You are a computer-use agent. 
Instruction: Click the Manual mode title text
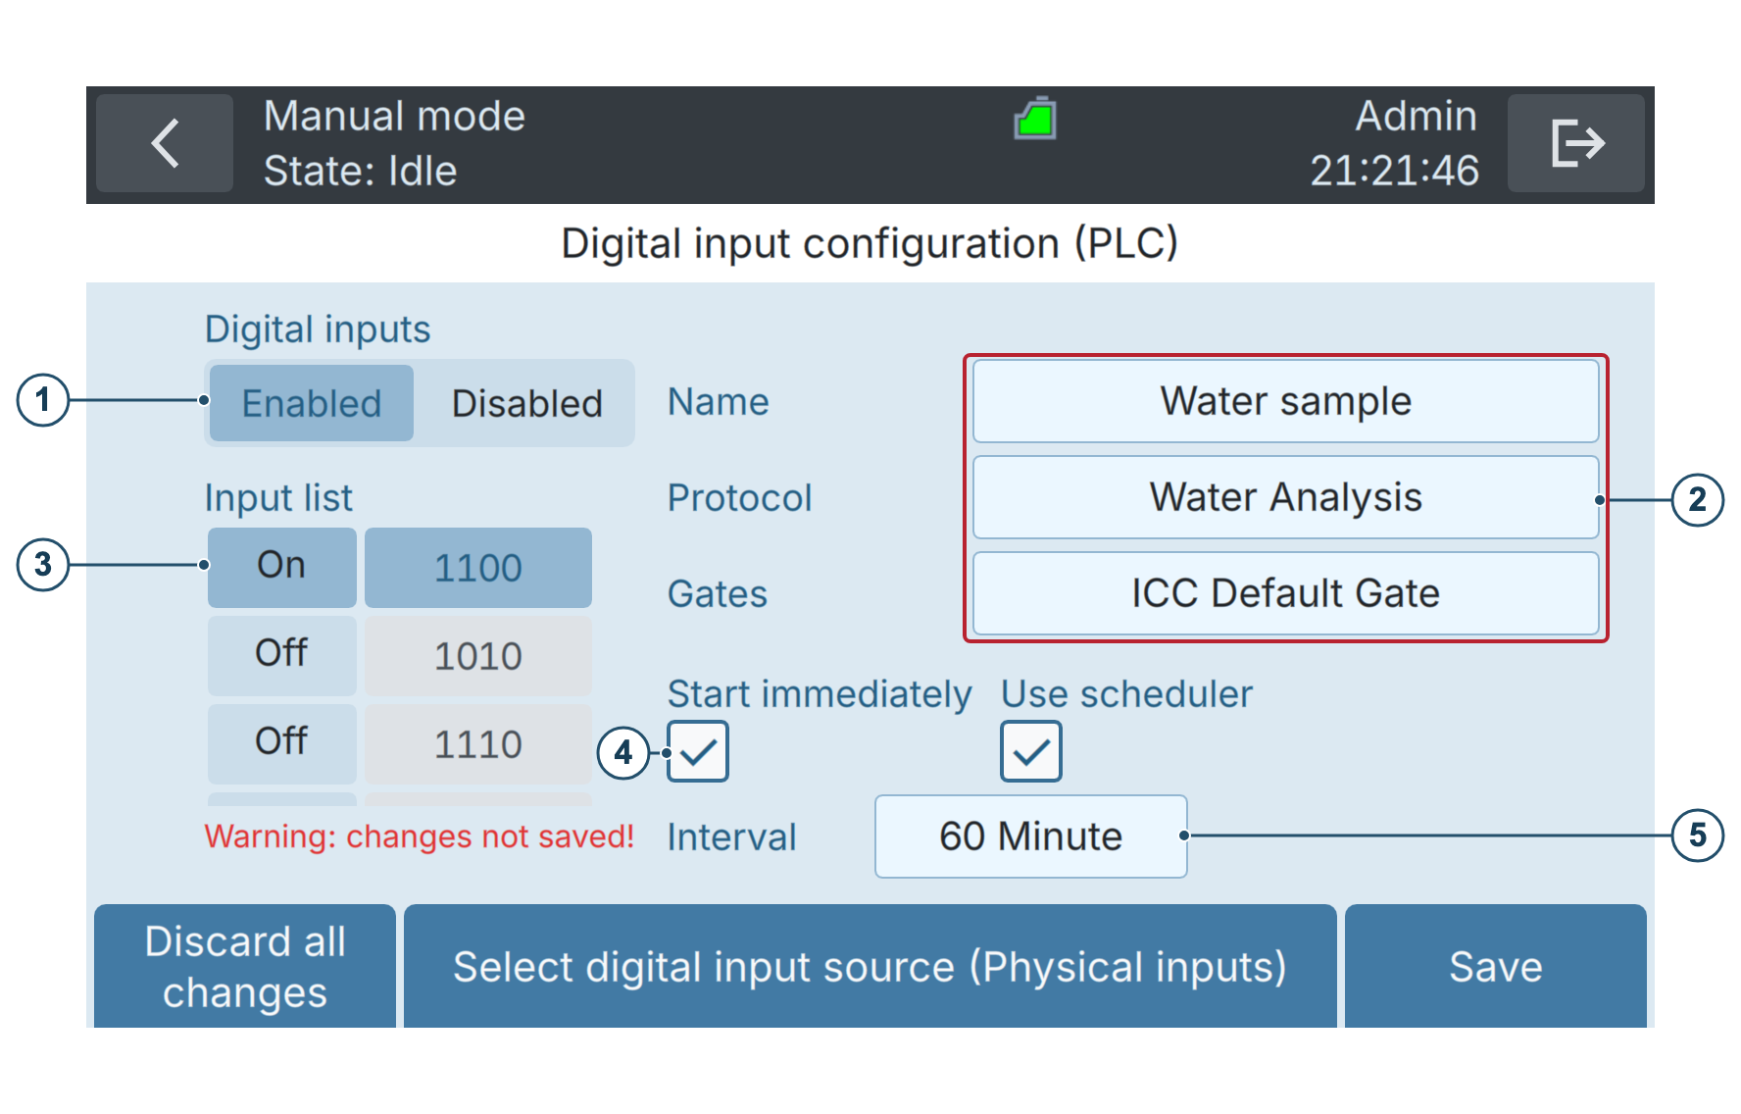[394, 117]
